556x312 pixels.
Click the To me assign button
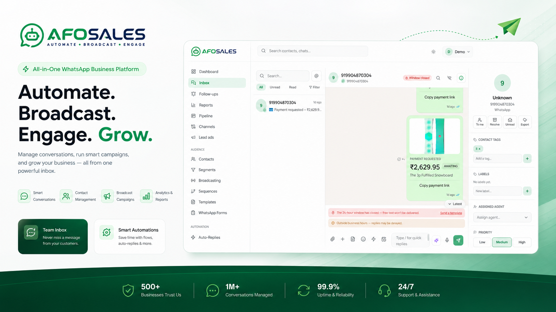(480, 122)
